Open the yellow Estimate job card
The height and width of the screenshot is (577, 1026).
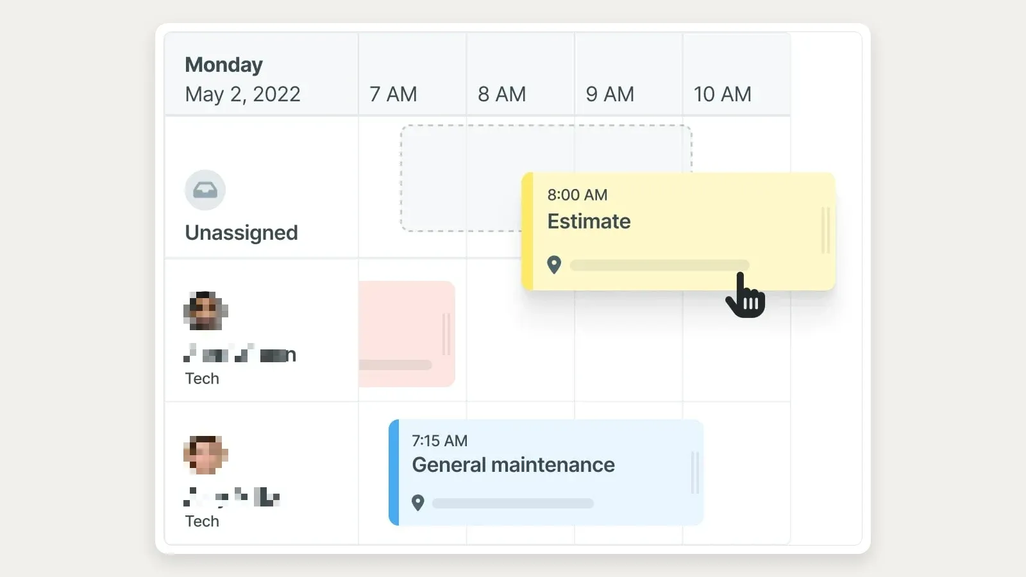pos(678,231)
